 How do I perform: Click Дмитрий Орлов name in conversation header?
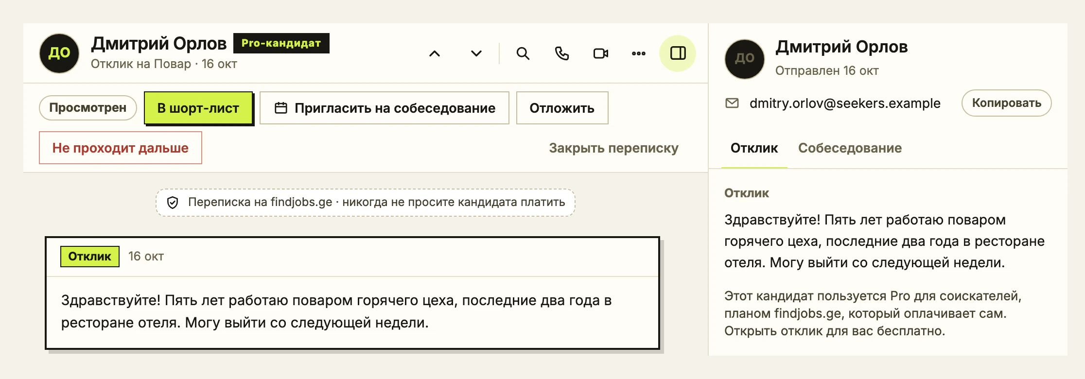tap(159, 44)
